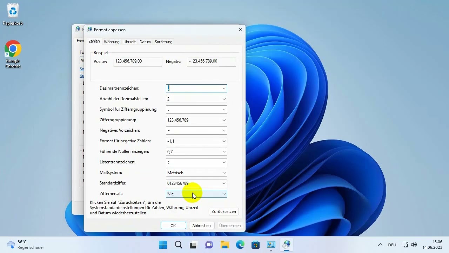Expand Format für negative Zahlen dropdown
The width and height of the screenshot is (449, 253).
tap(224, 141)
